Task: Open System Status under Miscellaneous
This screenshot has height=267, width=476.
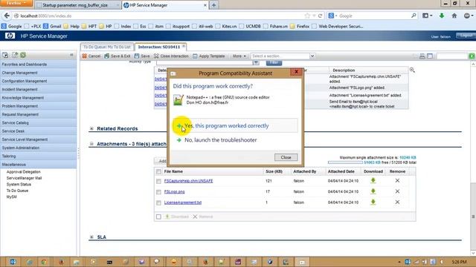Action: tap(19, 185)
